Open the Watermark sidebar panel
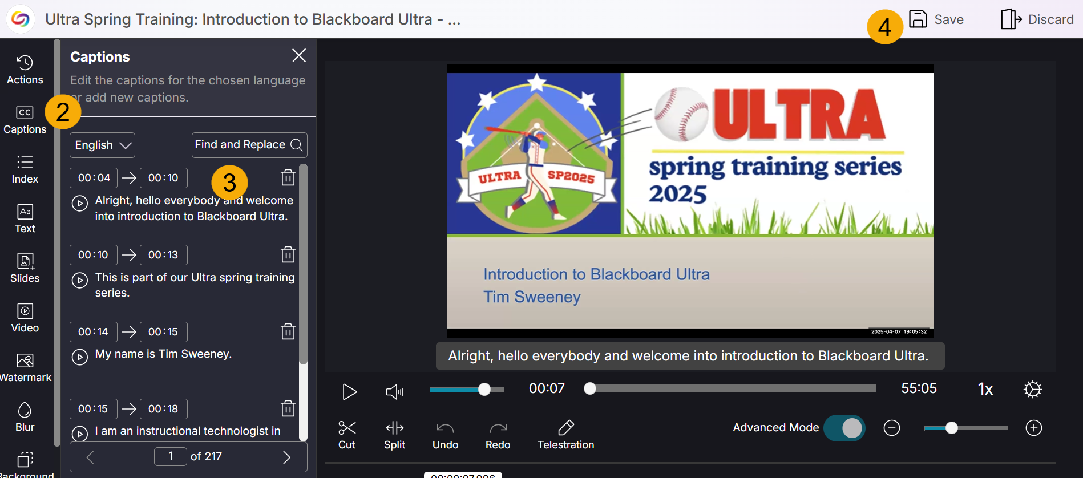The image size is (1083, 478). (x=25, y=368)
